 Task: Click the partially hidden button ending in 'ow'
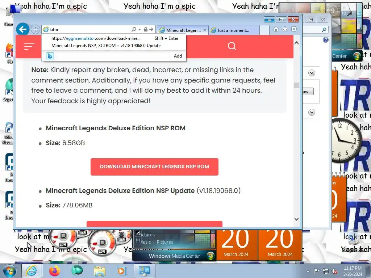(308, 92)
